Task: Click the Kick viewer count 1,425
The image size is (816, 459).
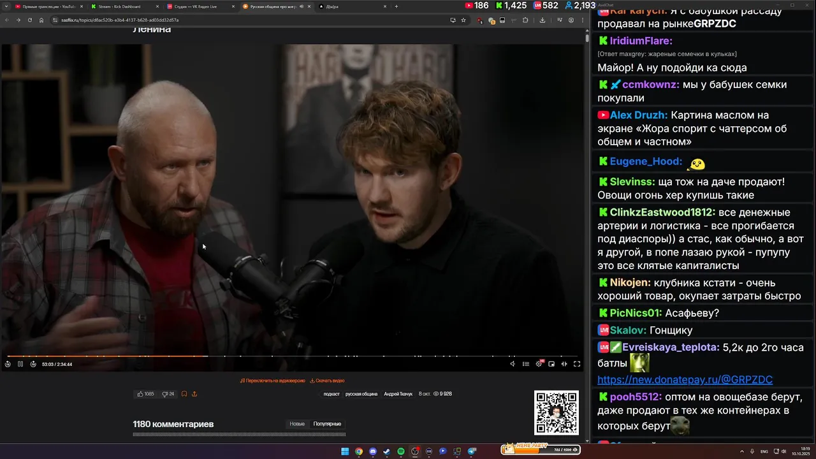Action: 511,5
